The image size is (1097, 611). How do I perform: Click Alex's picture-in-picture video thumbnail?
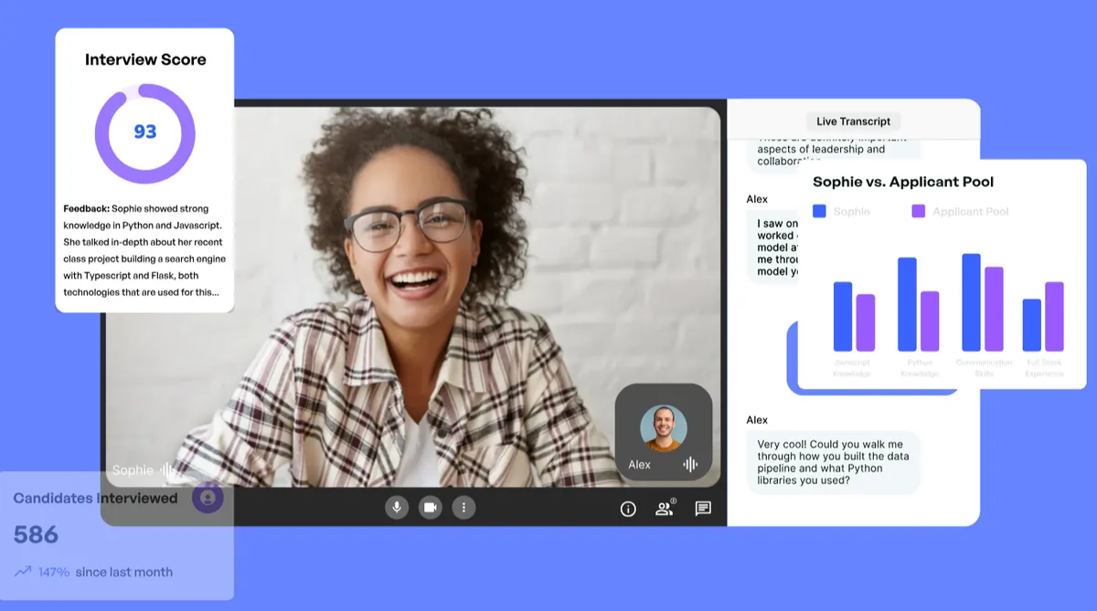664,432
